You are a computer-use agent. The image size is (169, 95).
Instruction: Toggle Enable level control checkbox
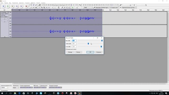(66, 49)
